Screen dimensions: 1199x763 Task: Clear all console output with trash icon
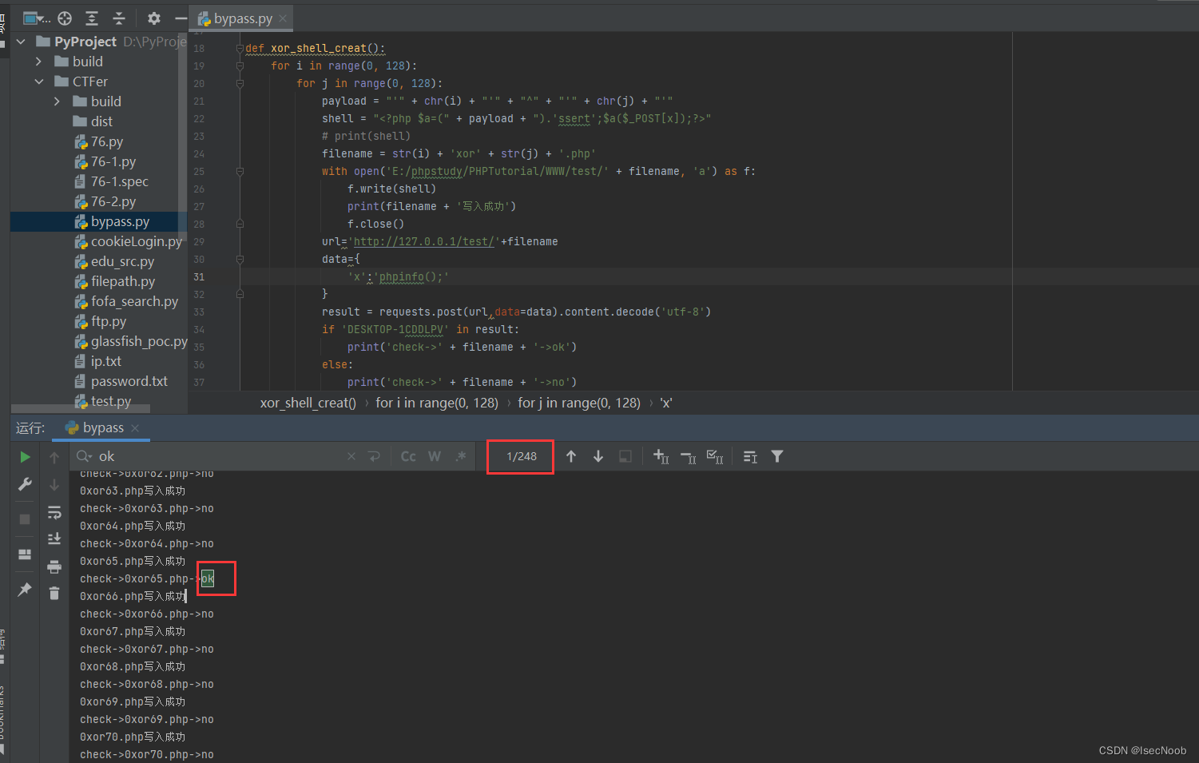click(x=54, y=594)
